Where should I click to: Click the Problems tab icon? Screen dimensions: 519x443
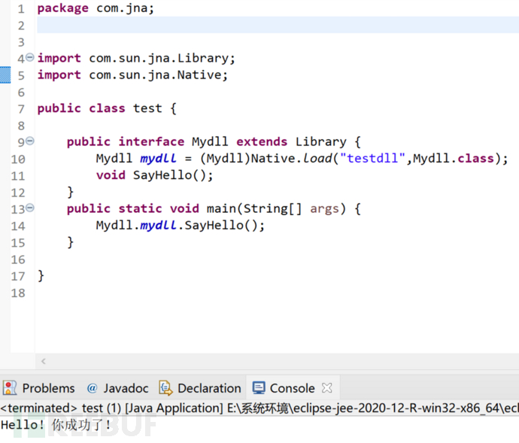[x=10, y=388]
